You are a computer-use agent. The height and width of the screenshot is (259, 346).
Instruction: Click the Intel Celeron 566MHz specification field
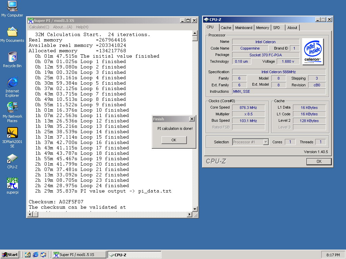[279, 72]
